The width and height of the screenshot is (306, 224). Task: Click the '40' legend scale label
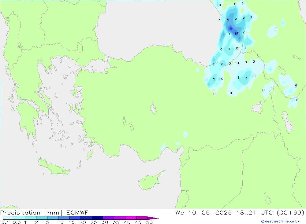coord(127,222)
